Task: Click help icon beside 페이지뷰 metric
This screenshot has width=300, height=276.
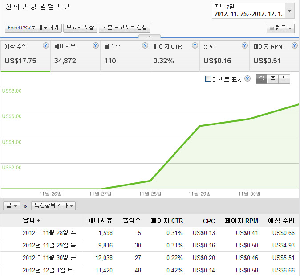Action: (x=95, y=46)
